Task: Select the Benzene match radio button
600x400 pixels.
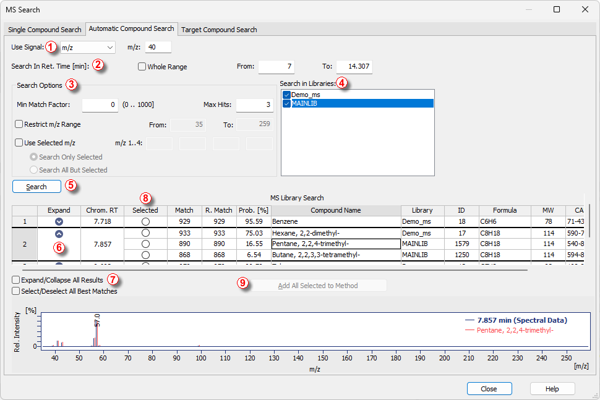Action: coord(145,221)
